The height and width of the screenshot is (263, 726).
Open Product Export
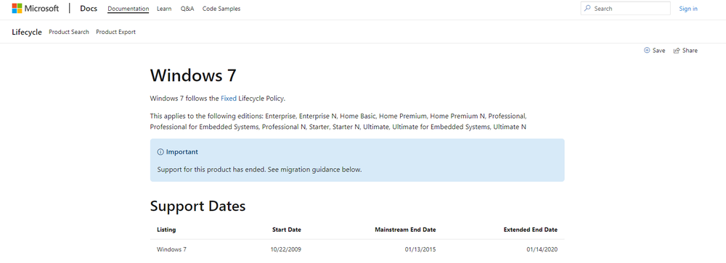pyautogui.click(x=115, y=32)
